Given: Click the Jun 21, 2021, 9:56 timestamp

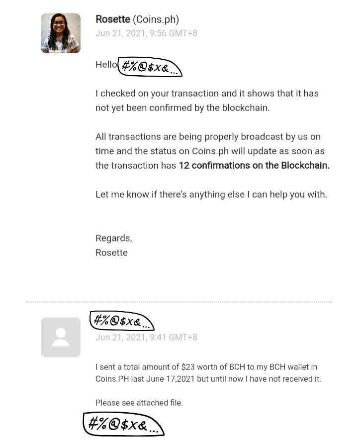Looking at the screenshot, I should (x=146, y=33).
